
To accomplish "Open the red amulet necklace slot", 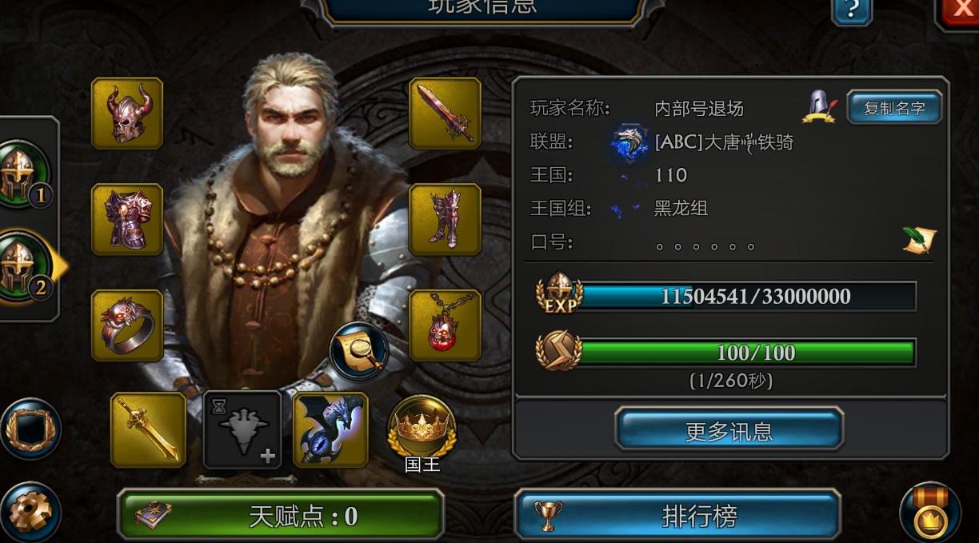I will point(445,325).
